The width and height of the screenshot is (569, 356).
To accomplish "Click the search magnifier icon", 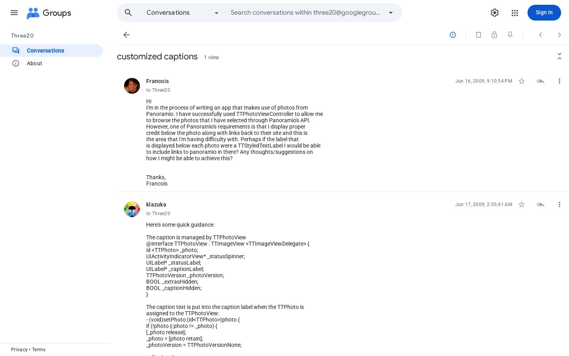I will tap(128, 13).
